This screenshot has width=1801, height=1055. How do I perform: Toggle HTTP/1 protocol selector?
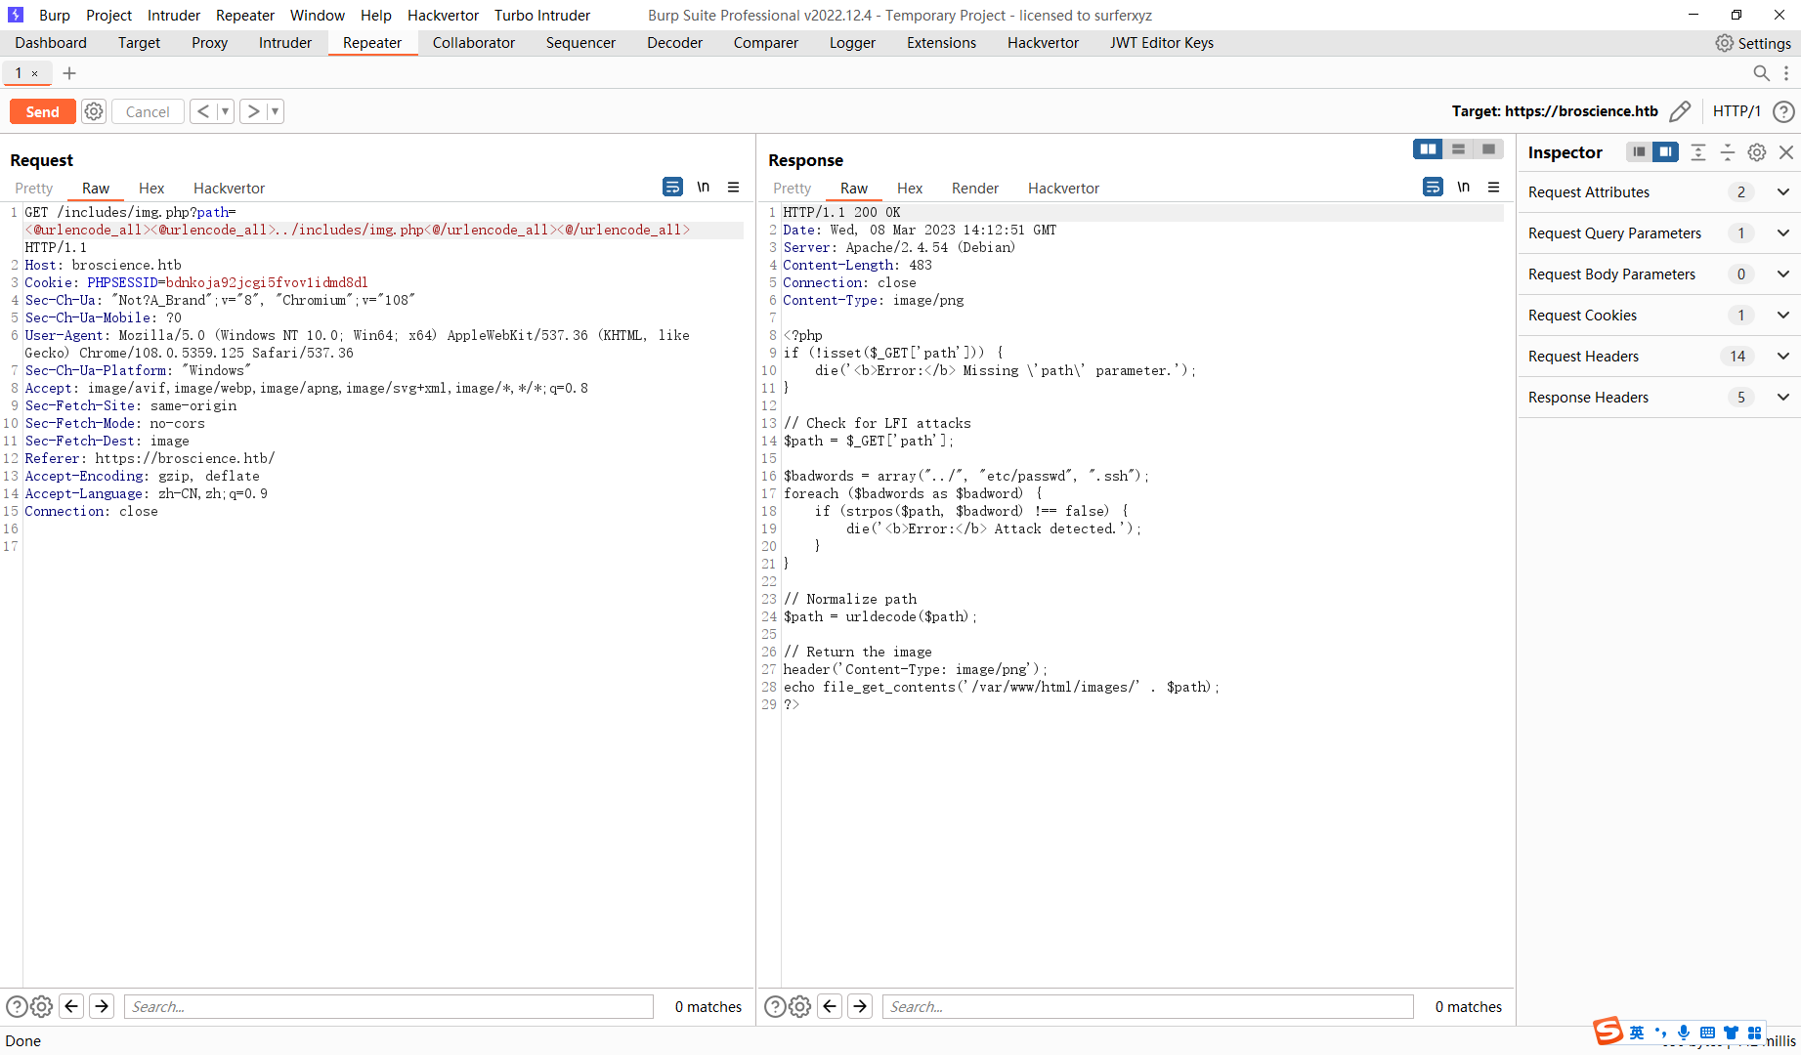(1737, 111)
